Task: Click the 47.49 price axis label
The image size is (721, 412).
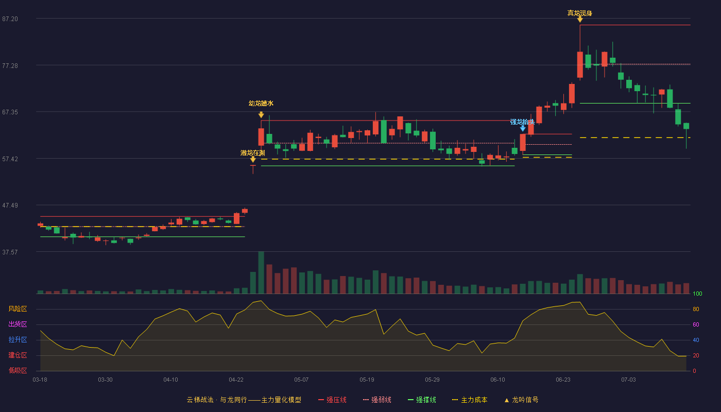Action: (10, 205)
